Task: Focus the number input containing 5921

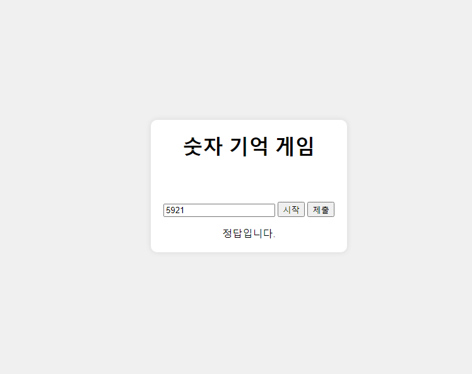Action: tap(219, 210)
